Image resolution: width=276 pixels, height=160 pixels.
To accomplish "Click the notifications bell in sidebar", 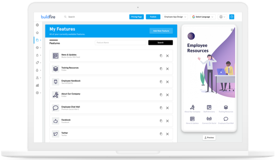I will click(x=37, y=70).
